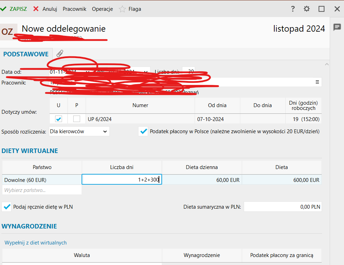Open the Pracownik menu

(74, 9)
